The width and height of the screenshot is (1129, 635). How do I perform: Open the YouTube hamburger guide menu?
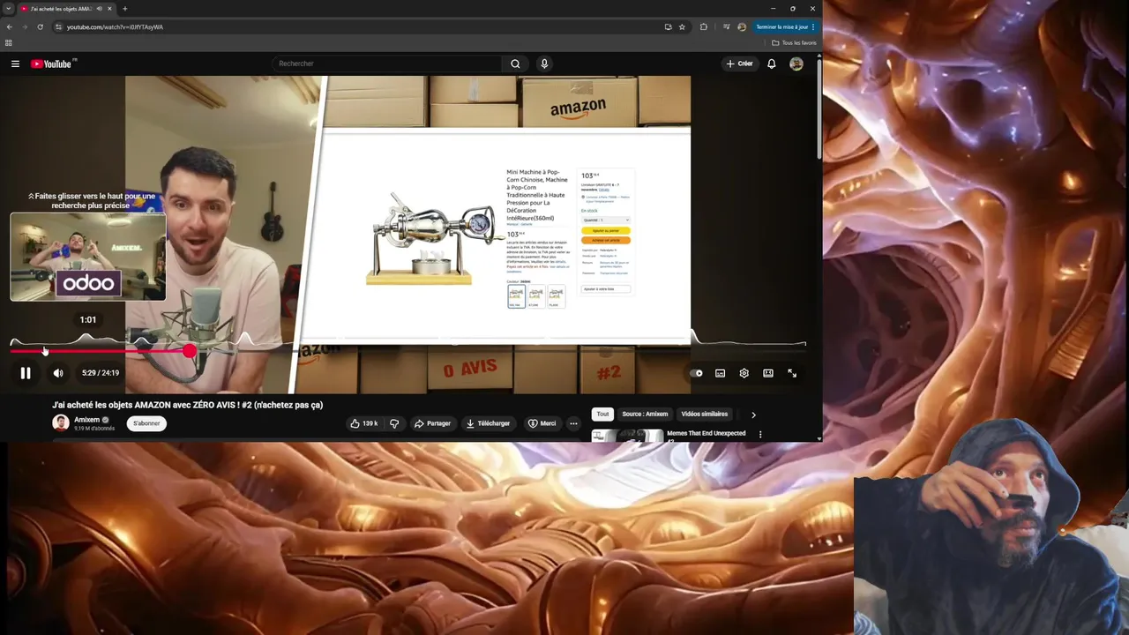[x=15, y=63]
